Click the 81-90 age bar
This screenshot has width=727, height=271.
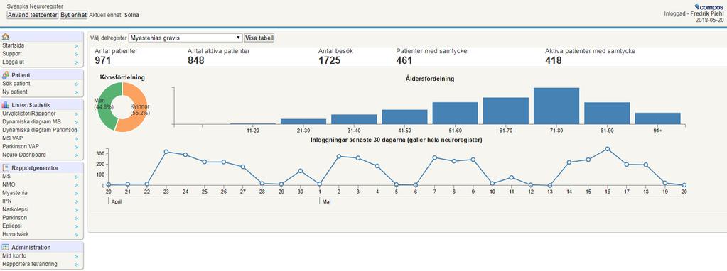[x=607, y=113]
